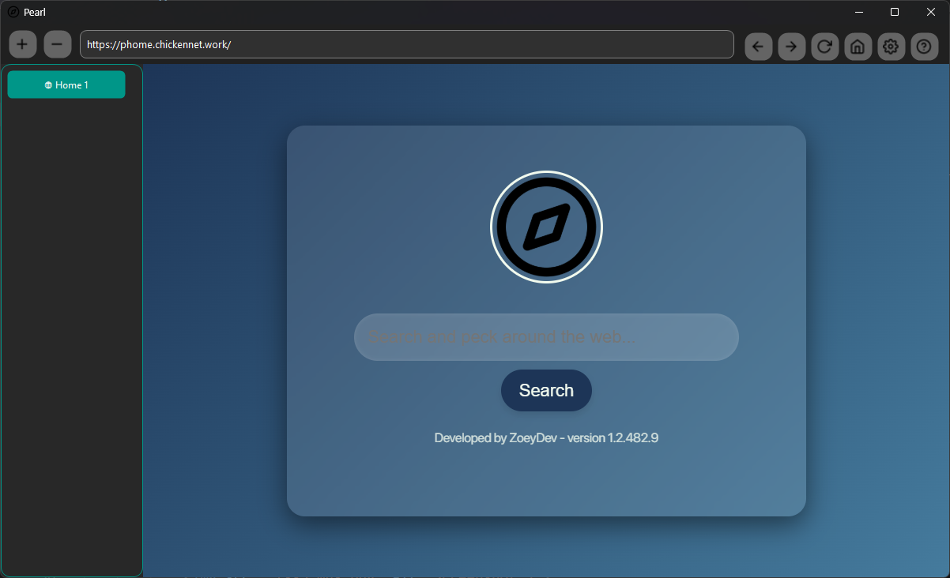Screen dimensions: 950x578
Task: Navigate forward with the right arrow icon
Action: tap(791, 47)
